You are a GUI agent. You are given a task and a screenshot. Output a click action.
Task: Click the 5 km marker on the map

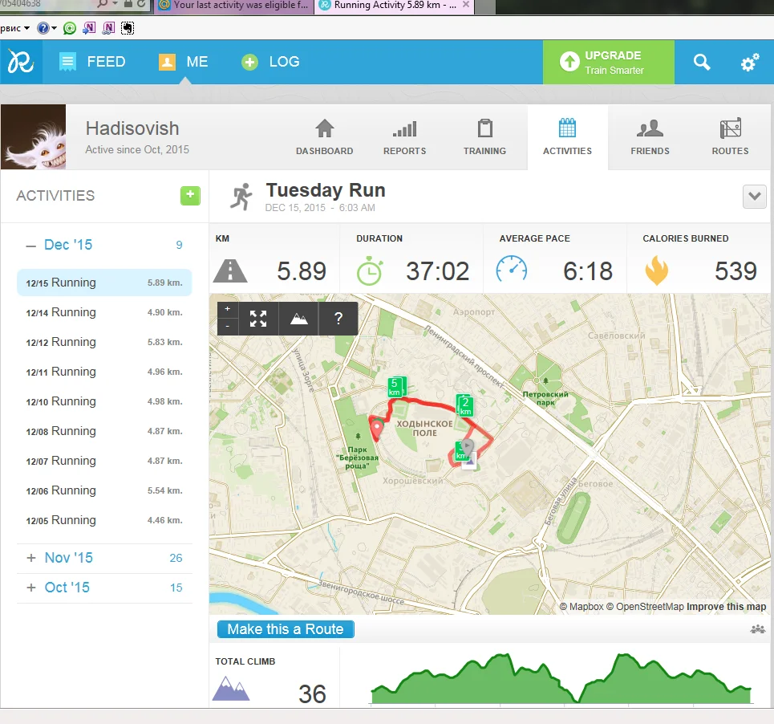[395, 387]
